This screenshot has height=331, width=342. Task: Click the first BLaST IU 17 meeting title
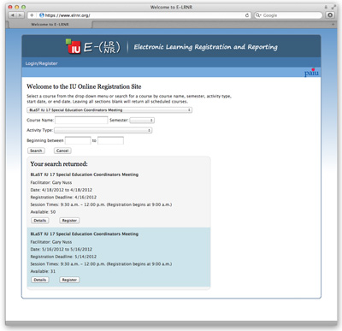coord(85,174)
